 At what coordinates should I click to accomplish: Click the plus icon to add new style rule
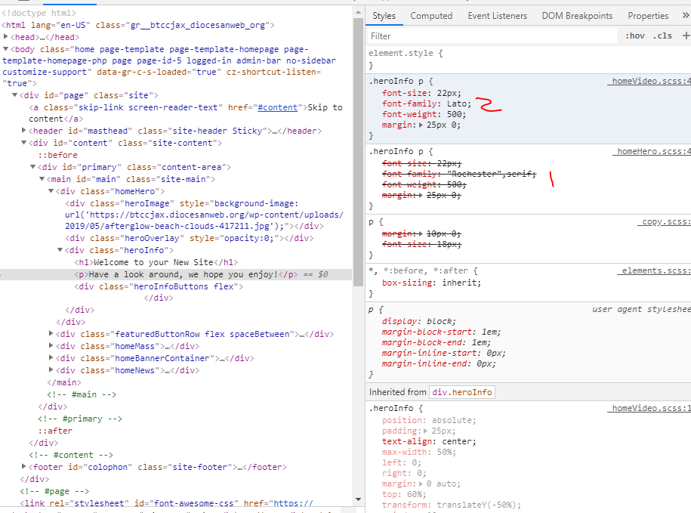[x=685, y=36]
